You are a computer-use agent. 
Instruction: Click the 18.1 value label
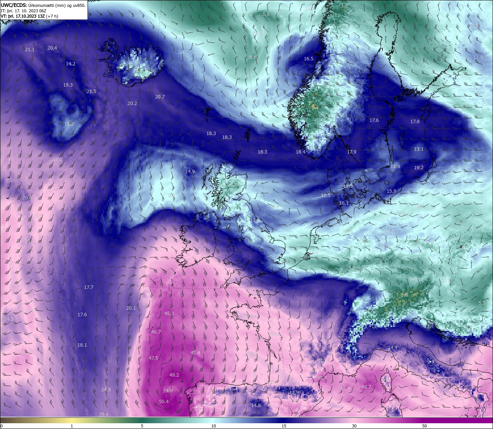pyautogui.click(x=82, y=345)
